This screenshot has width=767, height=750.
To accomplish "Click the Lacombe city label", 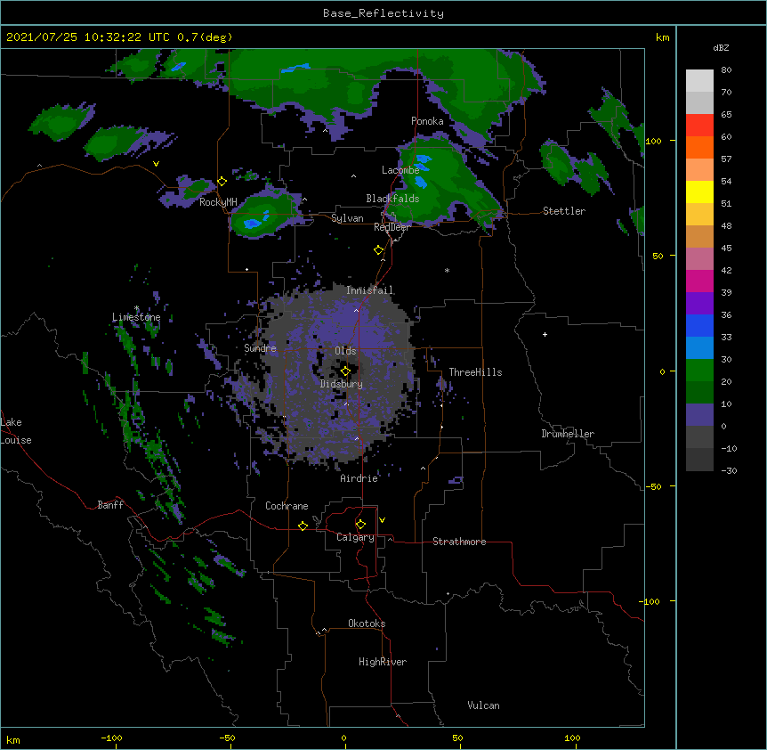I will click(400, 170).
